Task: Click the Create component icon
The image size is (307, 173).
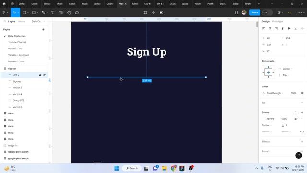Action: [153, 12]
